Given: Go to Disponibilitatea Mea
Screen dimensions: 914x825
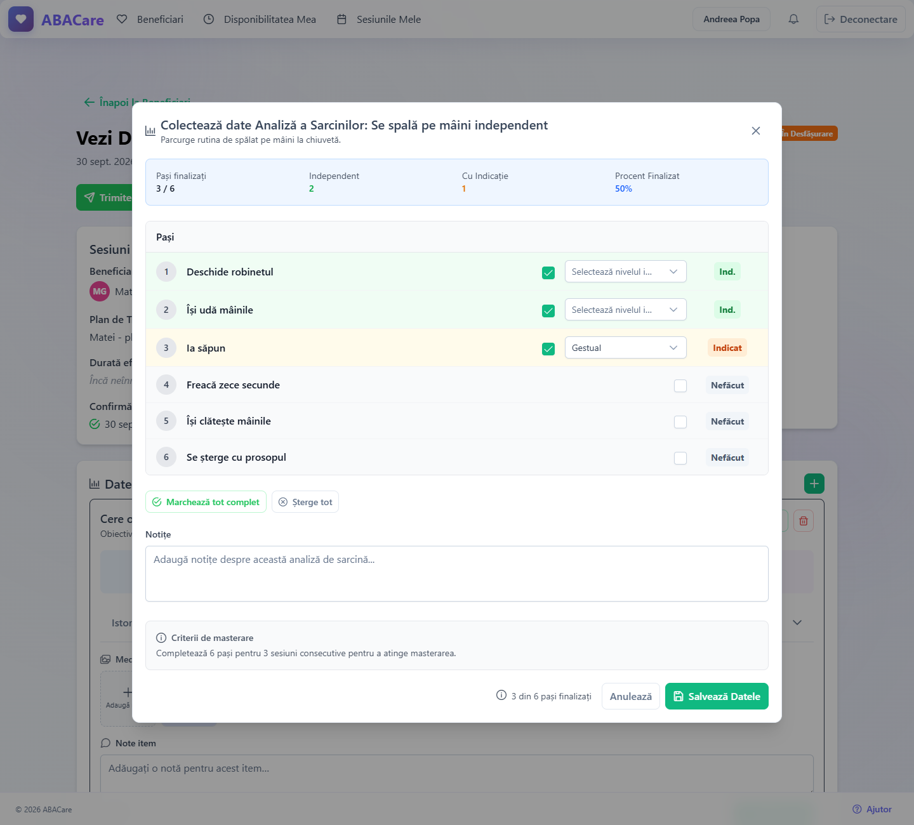Looking at the screenshot, I should pos(260,19).
